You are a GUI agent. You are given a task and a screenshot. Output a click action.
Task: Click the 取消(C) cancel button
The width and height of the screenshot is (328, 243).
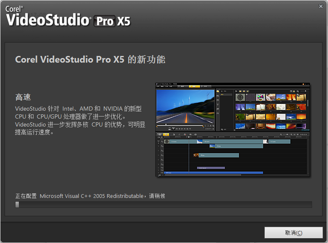pyautogui.click(x=294, y=233)
